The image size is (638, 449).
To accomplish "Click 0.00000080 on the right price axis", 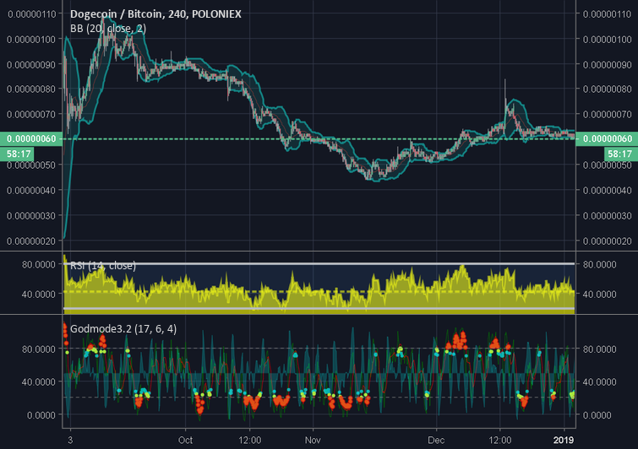I will pos(607,89).
